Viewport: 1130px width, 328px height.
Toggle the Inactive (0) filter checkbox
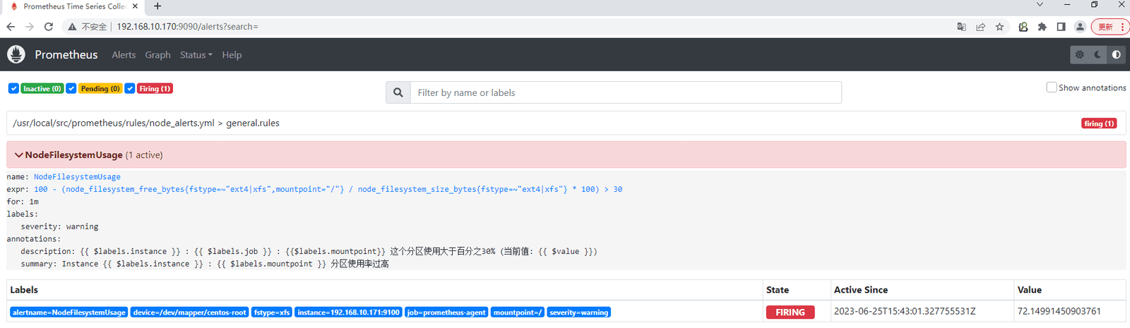click(x=13, y=88)
